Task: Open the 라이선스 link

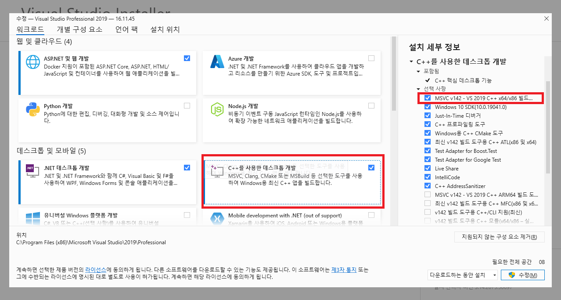Action: [96, 269]
